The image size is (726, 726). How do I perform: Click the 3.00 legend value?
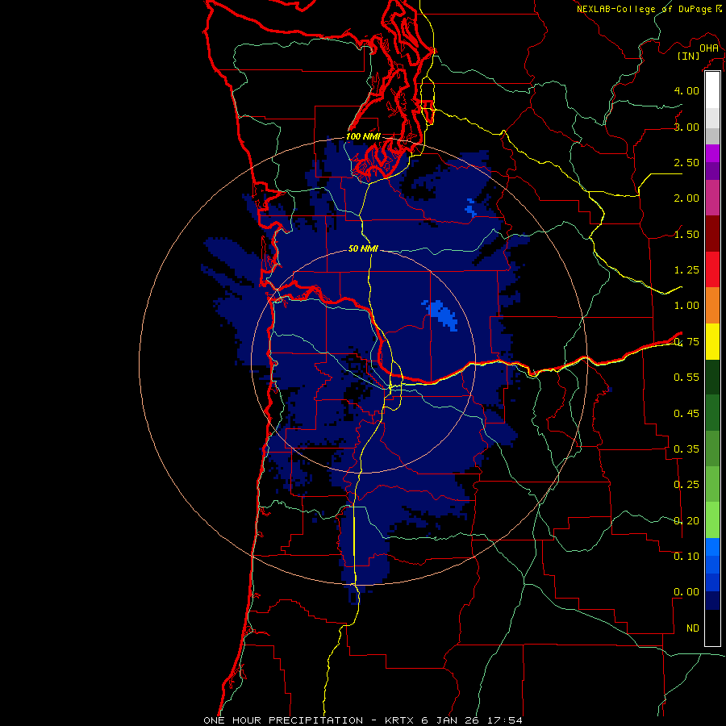(x=686, y=127)
